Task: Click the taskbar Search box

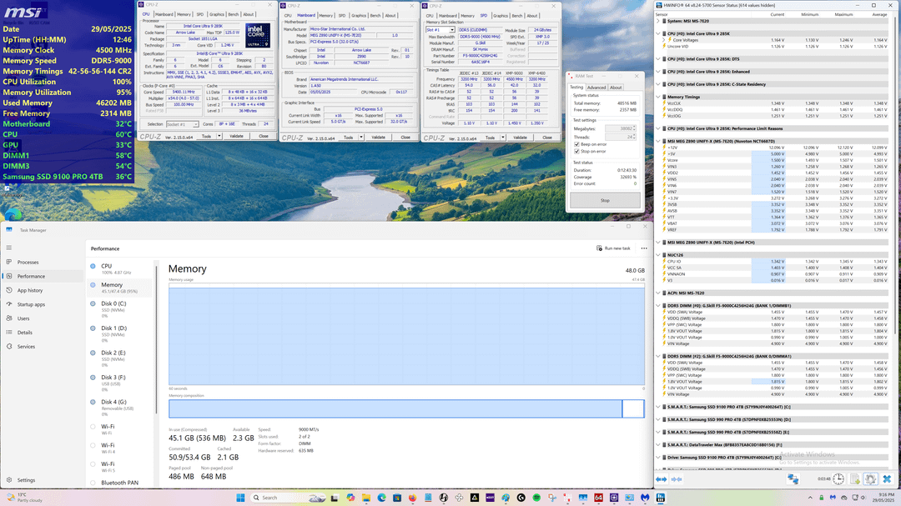Action: click(289, 498)
